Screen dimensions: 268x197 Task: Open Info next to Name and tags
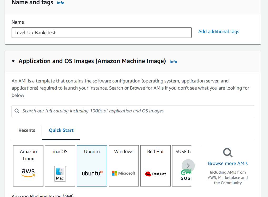coord(60,3)
